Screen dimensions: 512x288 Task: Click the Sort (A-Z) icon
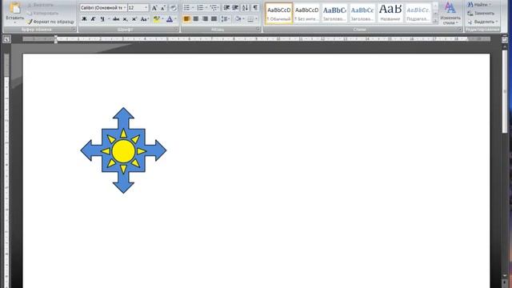tap(246, 7)
